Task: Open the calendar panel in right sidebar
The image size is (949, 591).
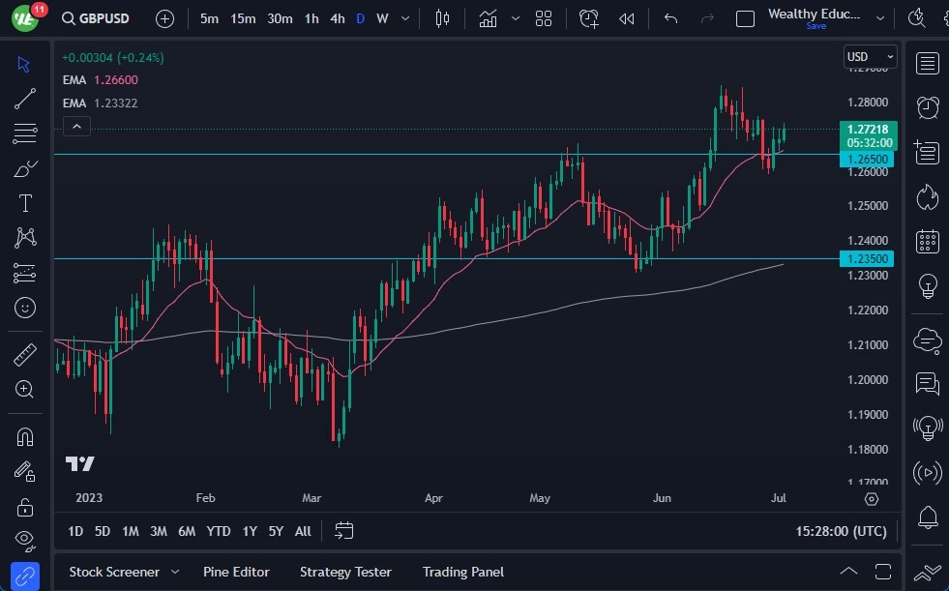Action: (928, 241)
